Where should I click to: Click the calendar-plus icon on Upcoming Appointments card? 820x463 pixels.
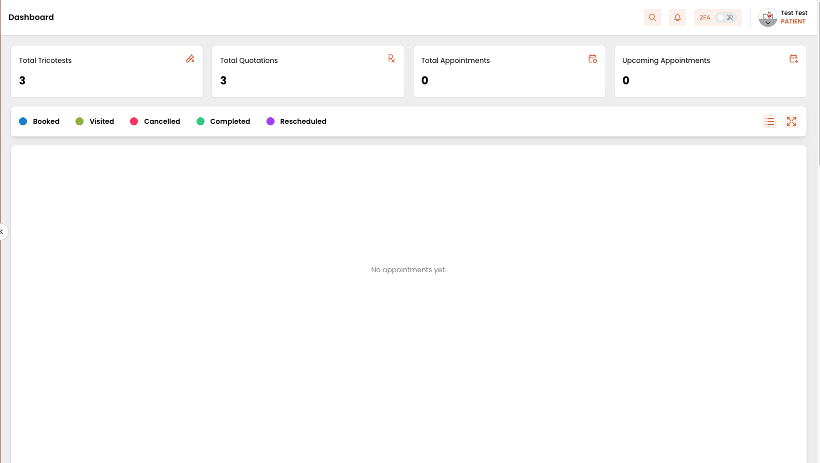793,58
